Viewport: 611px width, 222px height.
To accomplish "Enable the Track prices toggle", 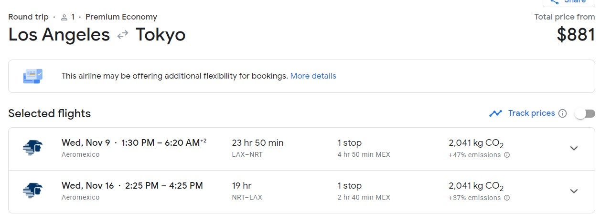I will 585,113.
